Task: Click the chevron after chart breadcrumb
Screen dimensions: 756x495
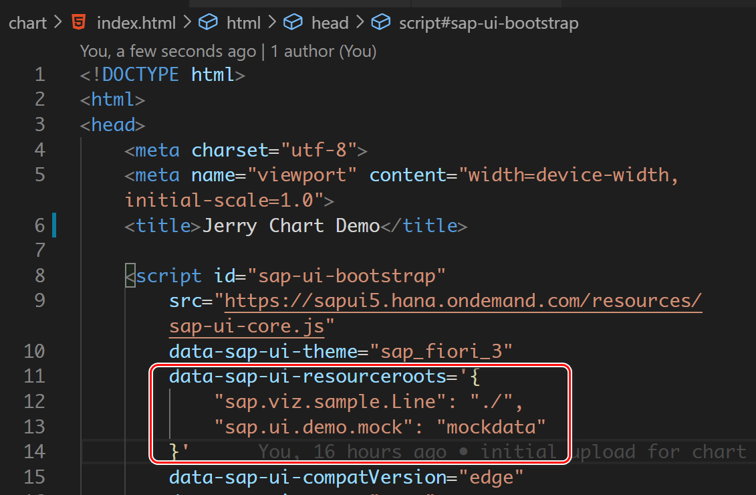Action: coord(58,22)
